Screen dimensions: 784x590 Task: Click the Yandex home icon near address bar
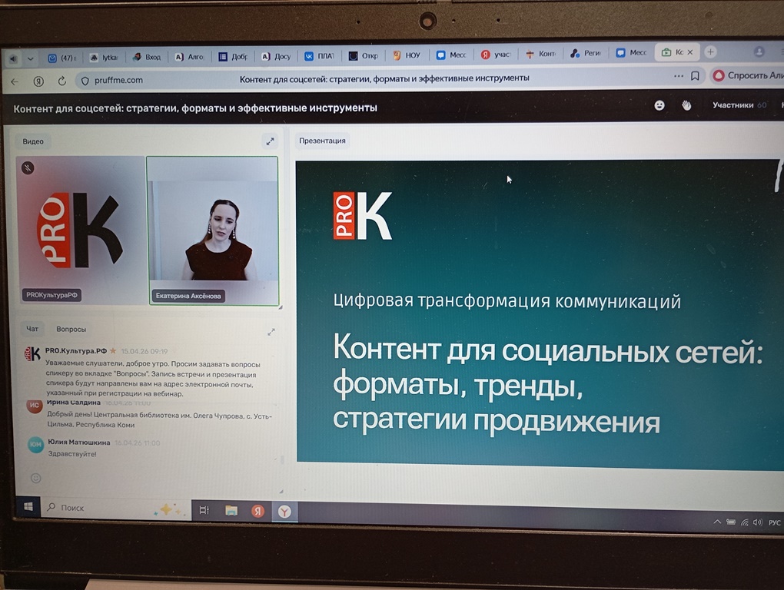(38, 81)
